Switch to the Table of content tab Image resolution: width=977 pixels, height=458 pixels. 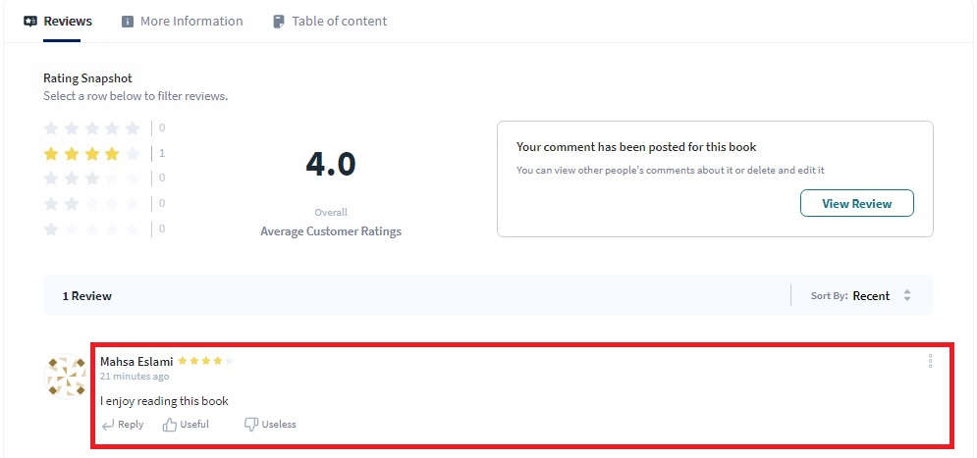(x=339, y=22)
